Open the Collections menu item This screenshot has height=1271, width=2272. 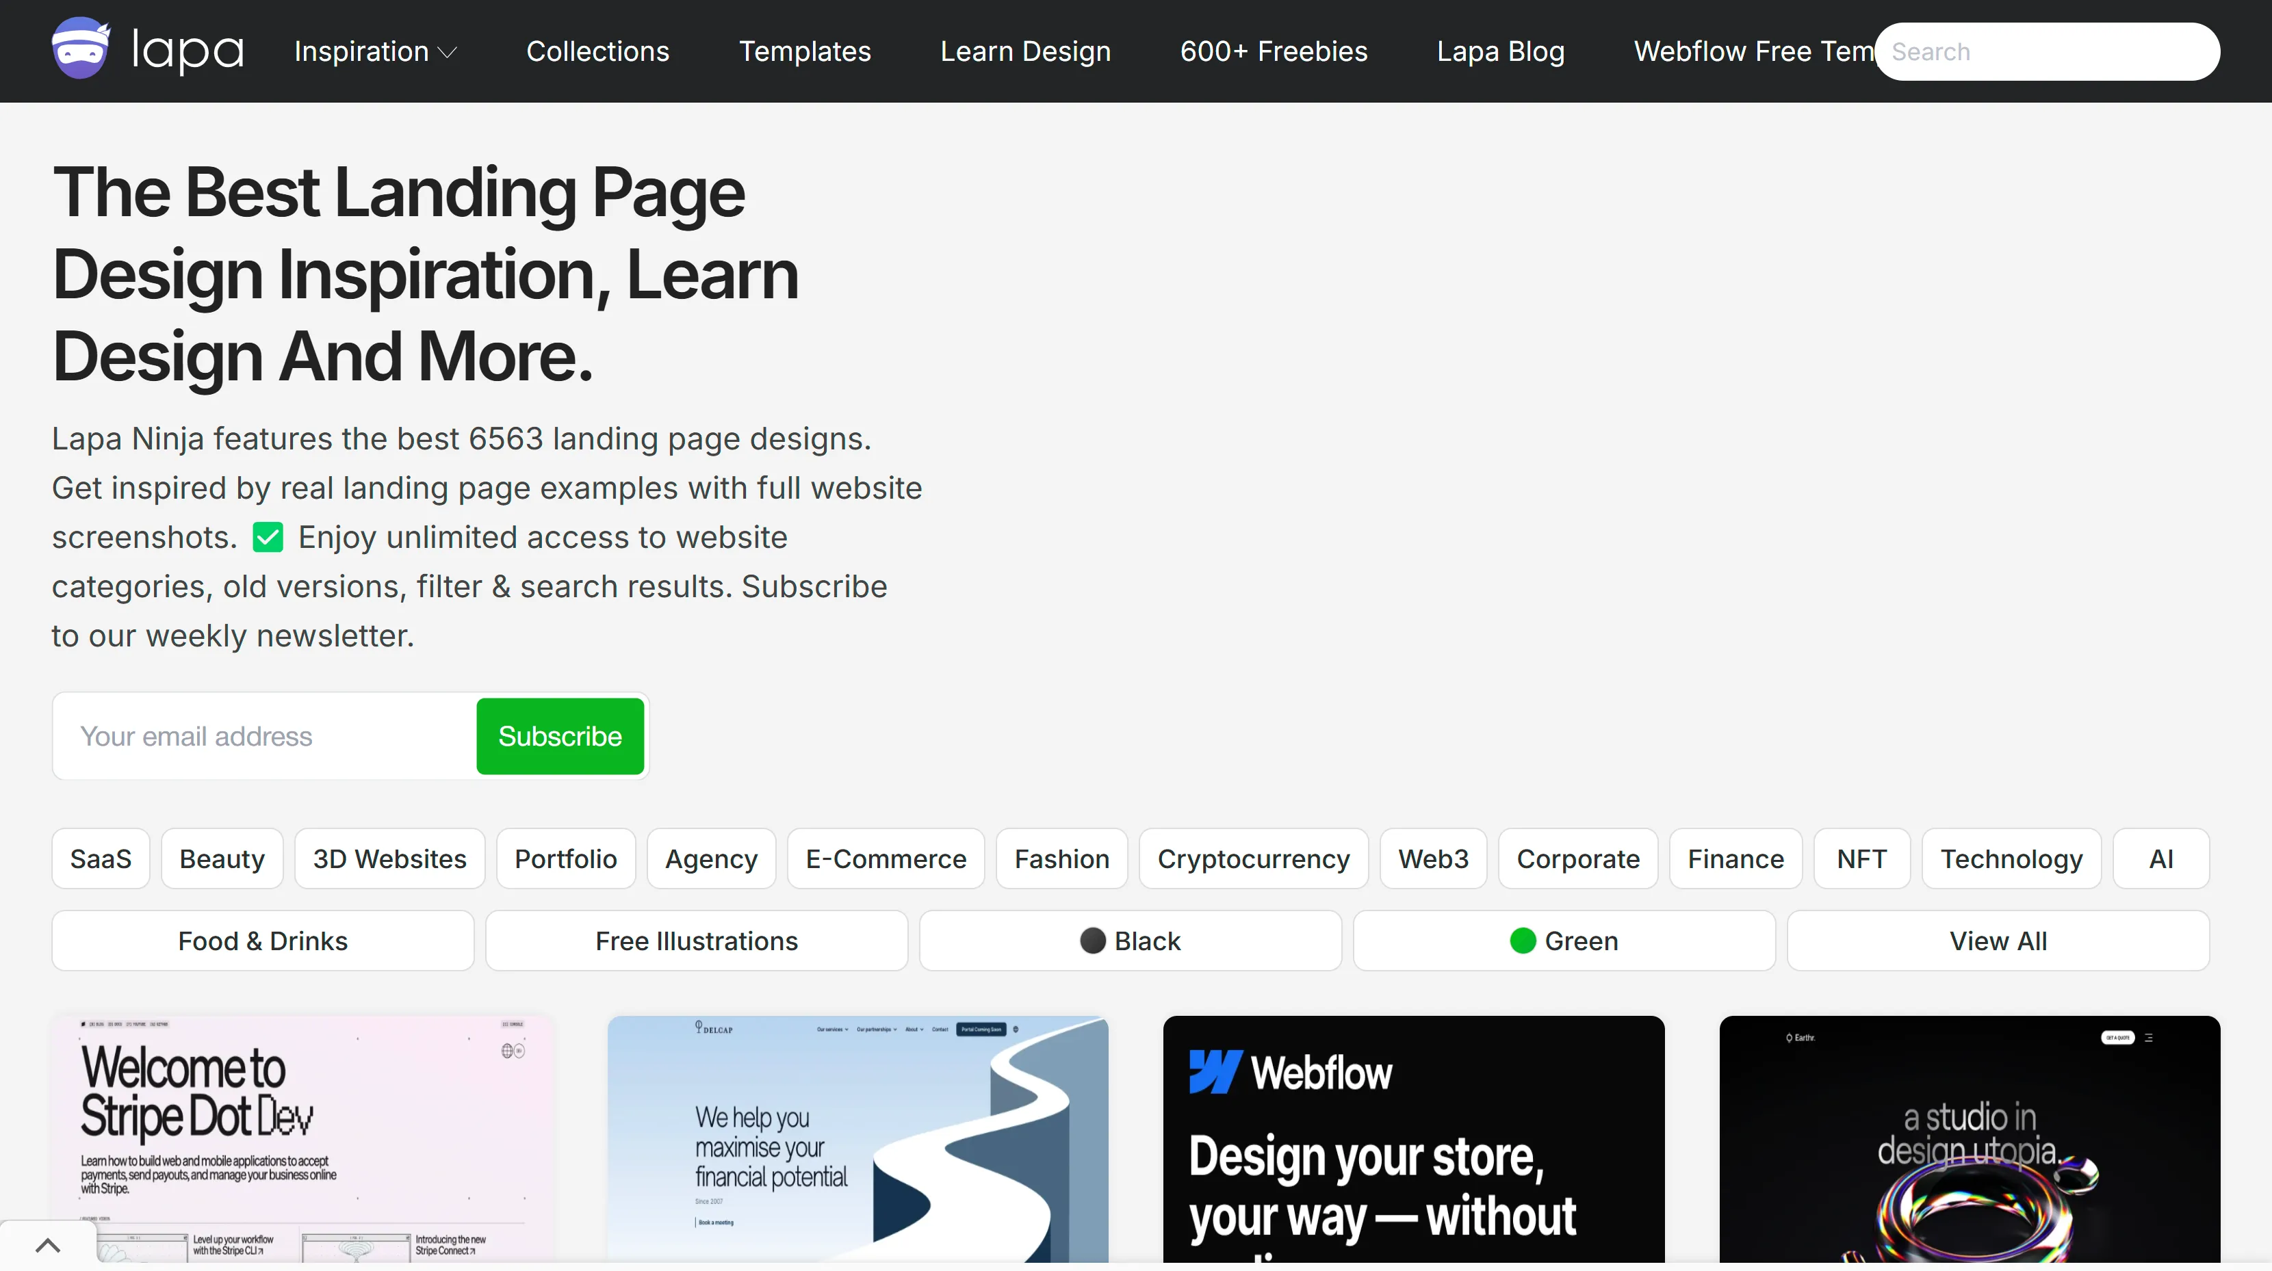[x=597, y=51]
